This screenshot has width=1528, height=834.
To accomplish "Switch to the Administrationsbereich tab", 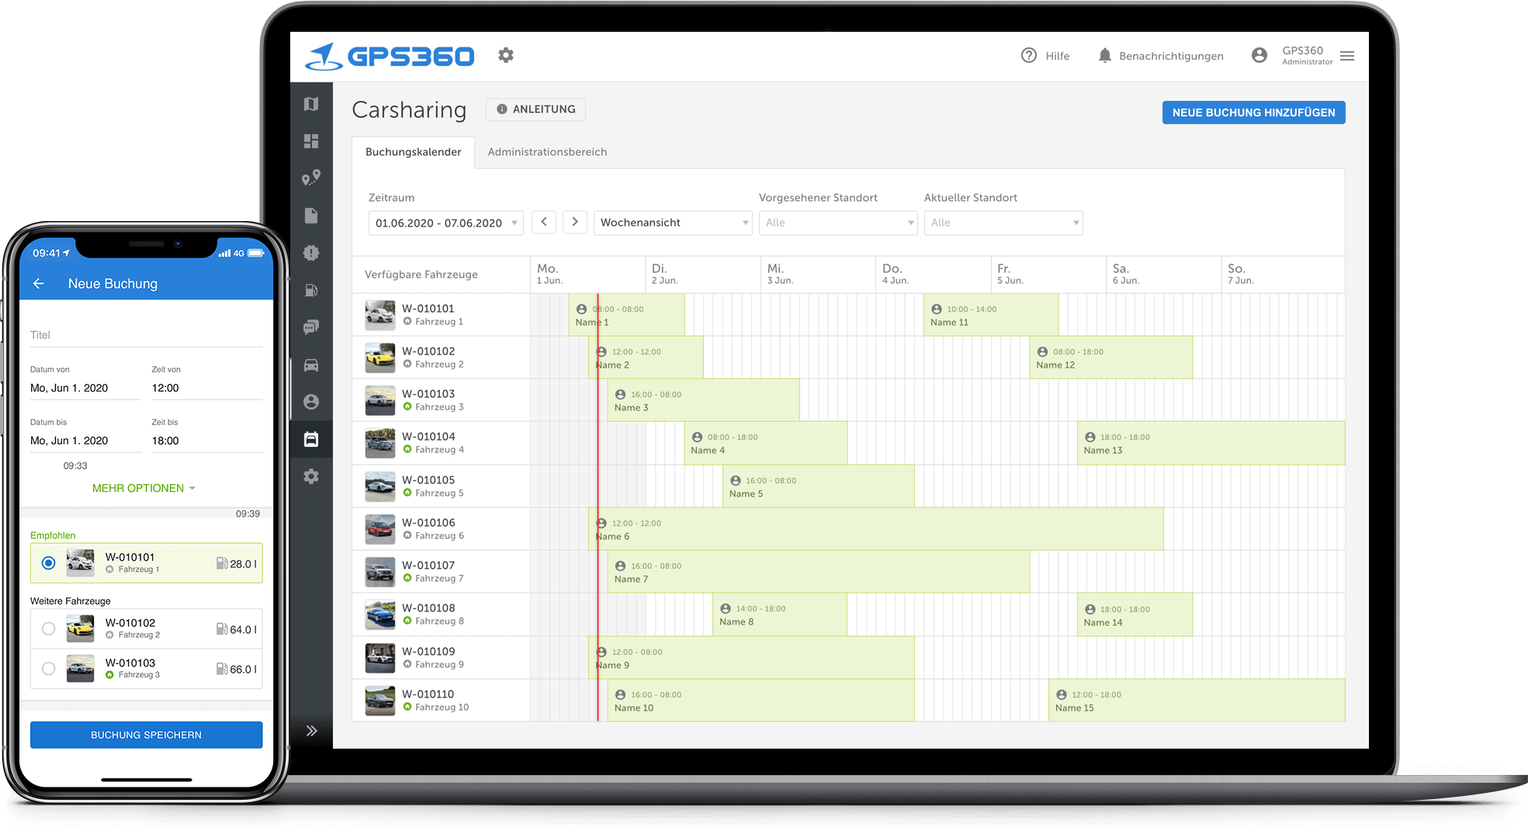I will pyautogui.click(x=547, y=152).
